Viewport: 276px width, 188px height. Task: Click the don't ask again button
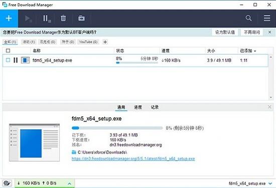[x=252, y=32]
